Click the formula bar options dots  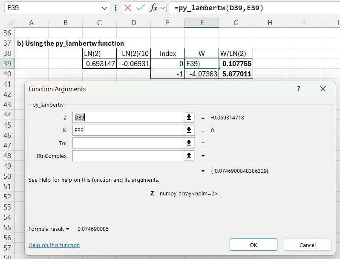pyautogui.click(x=116, y=8)
